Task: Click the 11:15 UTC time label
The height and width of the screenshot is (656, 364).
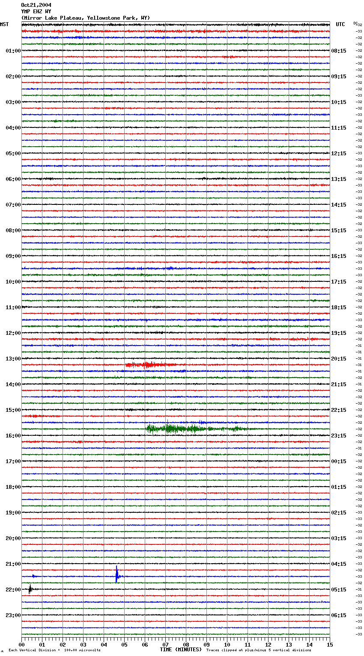Action: (x=339, y=128)
